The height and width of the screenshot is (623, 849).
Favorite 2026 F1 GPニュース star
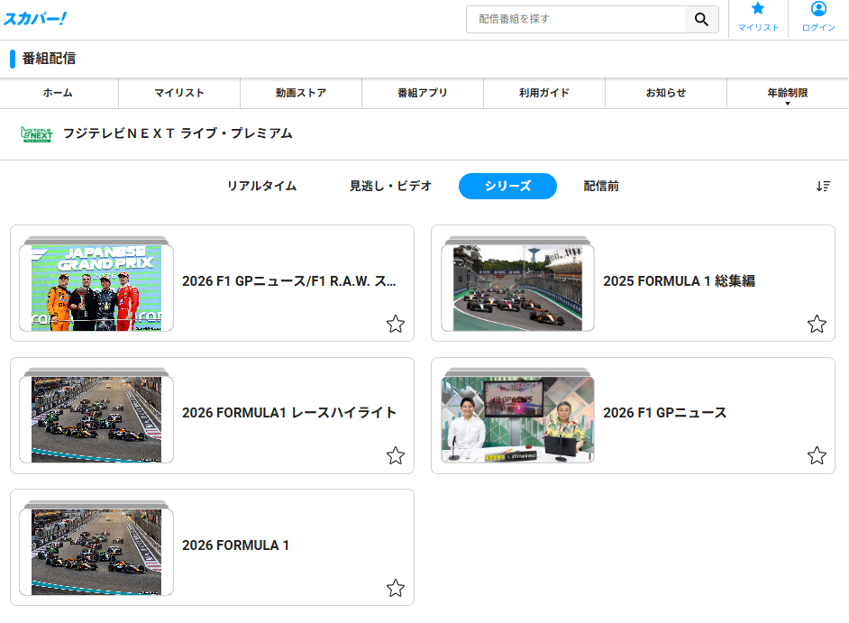[817, 455]
